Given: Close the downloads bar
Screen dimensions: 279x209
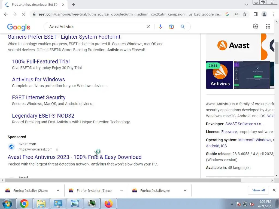Looking at the screenshot, I should pyautogui.click(x=274, y=190).
